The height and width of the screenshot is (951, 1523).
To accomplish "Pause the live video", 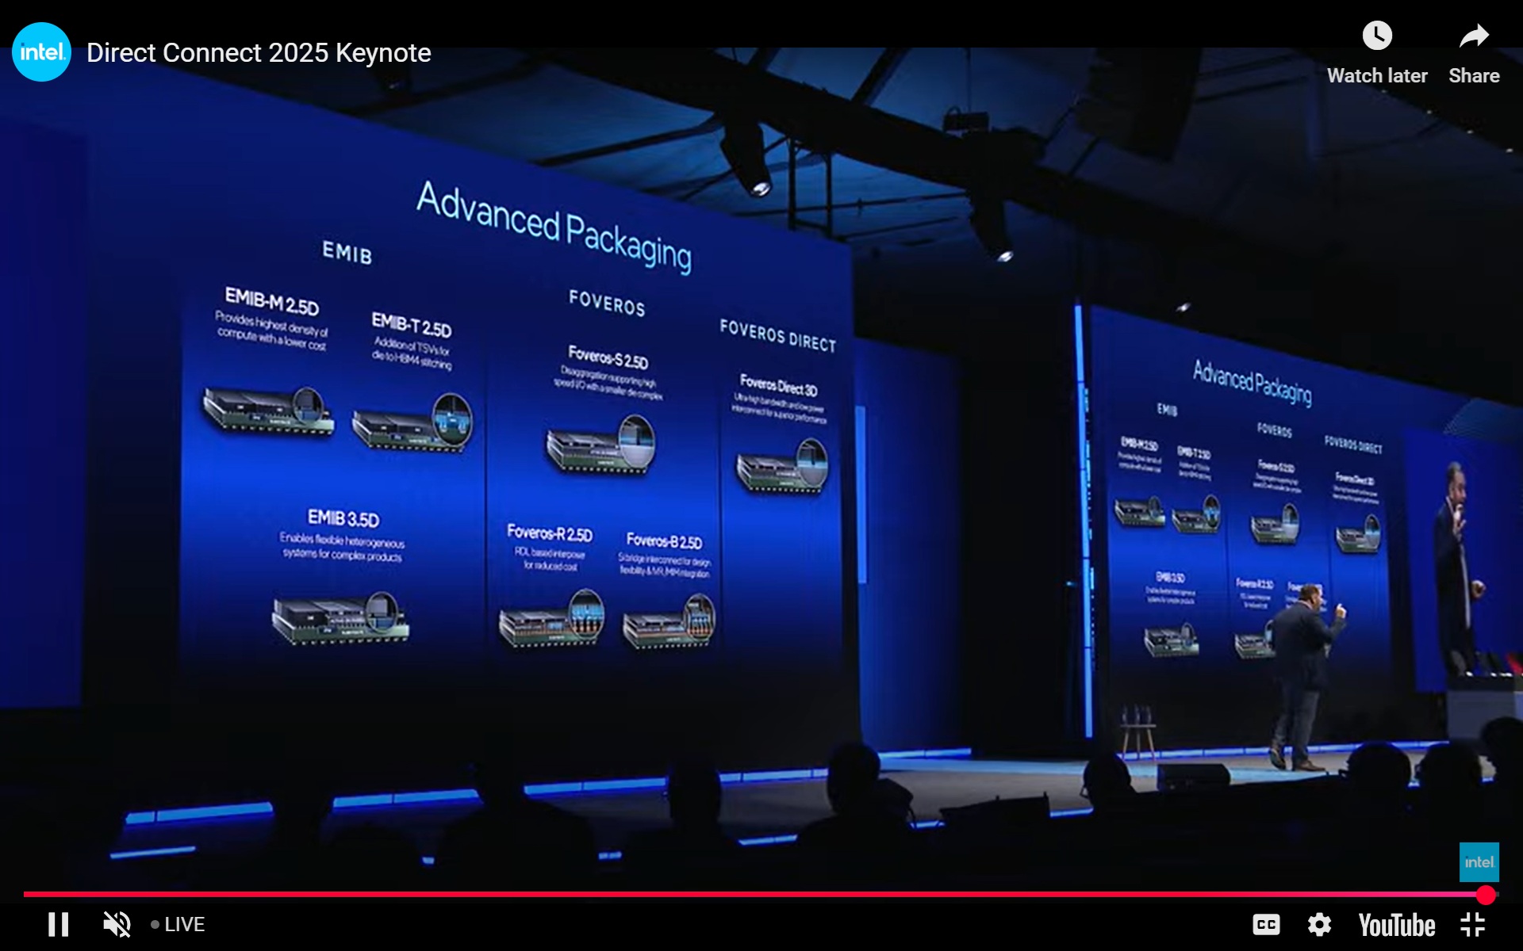I will 58,924.
